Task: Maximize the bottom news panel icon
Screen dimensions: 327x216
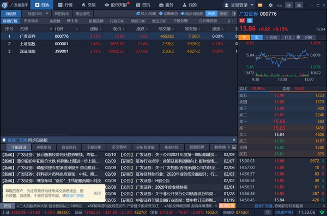Action: pos(234,147)
